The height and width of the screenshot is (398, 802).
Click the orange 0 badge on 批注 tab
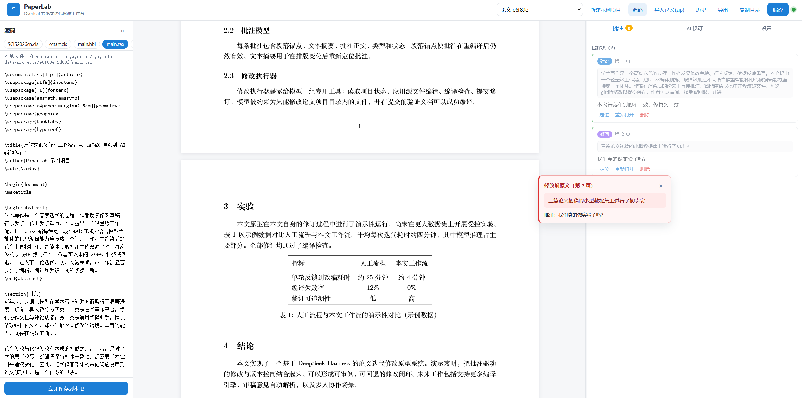pyautogui.click(x=629, y=28)
